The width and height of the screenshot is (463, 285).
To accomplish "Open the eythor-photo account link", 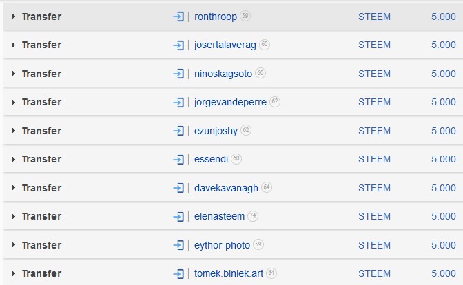I will pyautogui.click(x=222, y=245).
